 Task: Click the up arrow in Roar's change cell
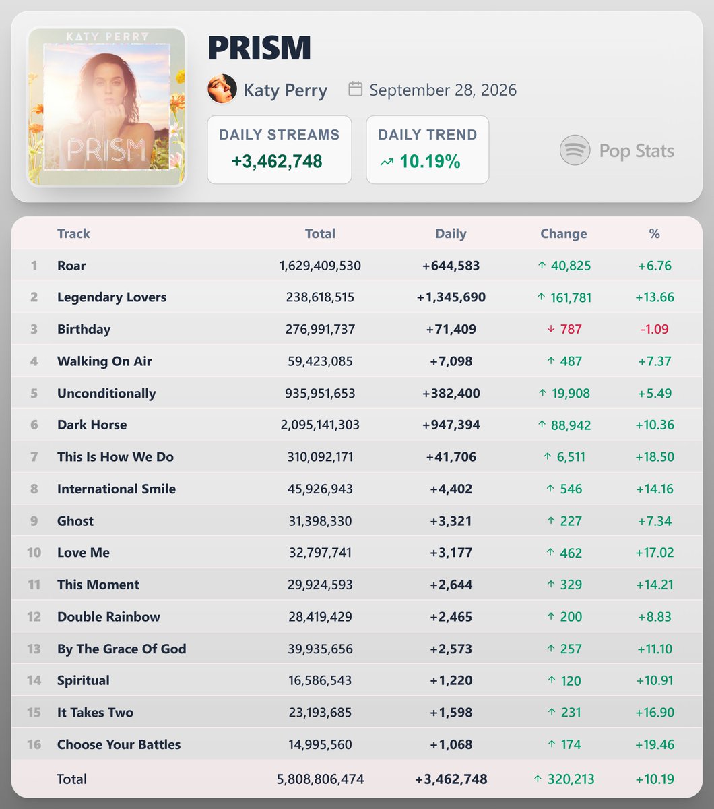click(x=542, y=266)
